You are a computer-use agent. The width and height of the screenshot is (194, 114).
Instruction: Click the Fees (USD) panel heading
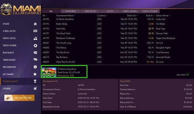pos(125,81)
